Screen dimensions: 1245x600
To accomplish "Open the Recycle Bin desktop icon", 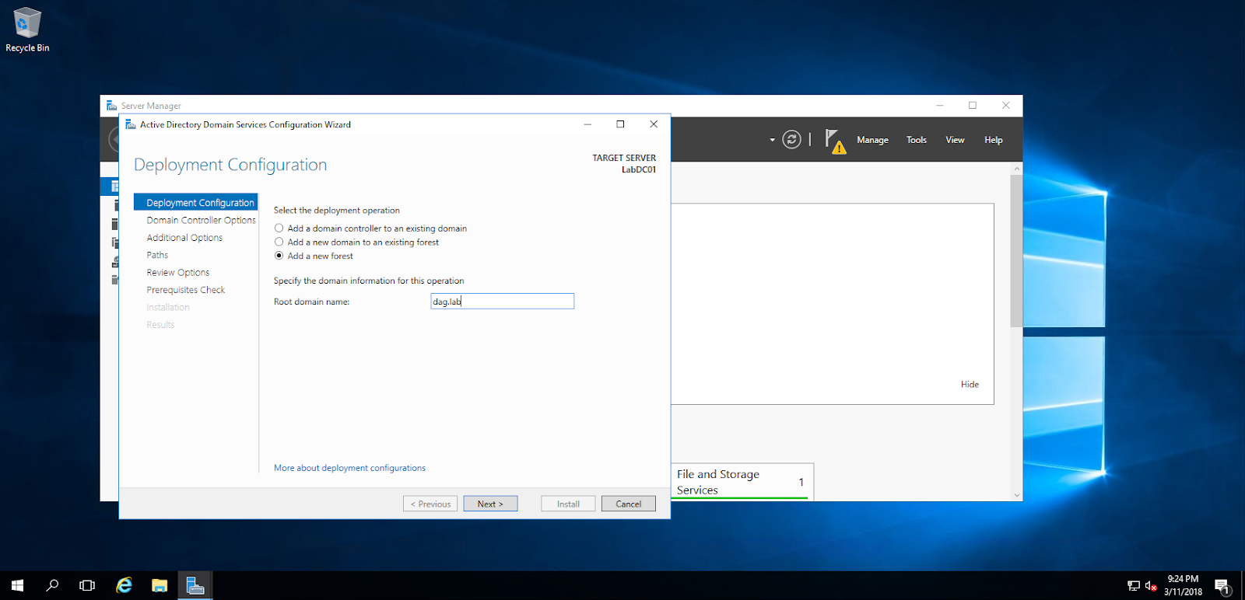I will click(27, 30).
